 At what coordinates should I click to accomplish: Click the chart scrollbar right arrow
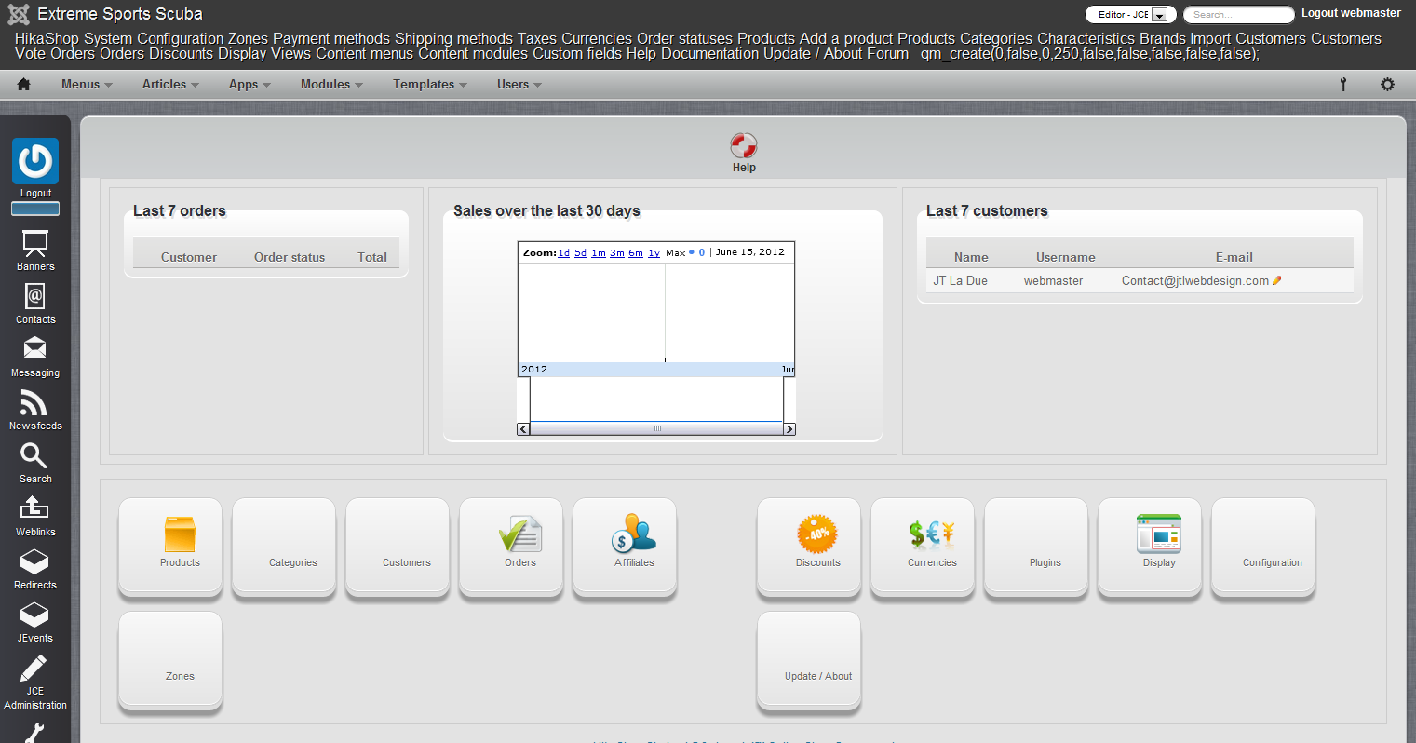pos(789,429)
